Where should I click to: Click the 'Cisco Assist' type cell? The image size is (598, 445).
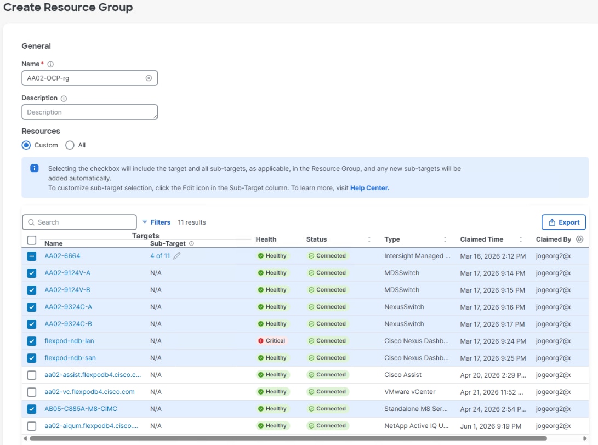click(403, 375)
